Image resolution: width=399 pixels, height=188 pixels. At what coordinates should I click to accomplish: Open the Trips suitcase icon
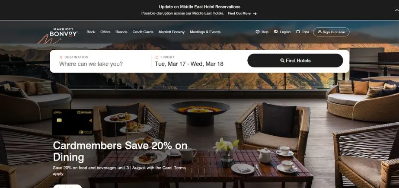[x=298, y=32]
